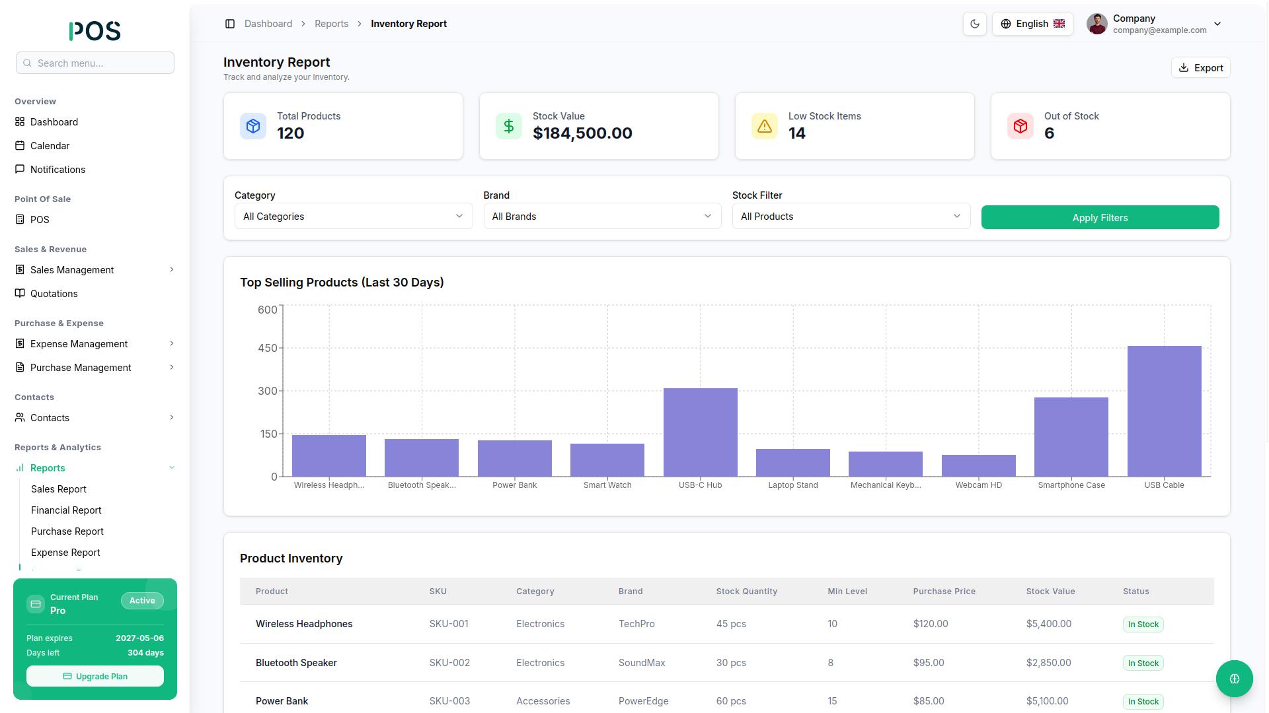Screen dimensions: 1269x713
Task: Click the POS calculator sidebar icon
Action: coord(20,219)
